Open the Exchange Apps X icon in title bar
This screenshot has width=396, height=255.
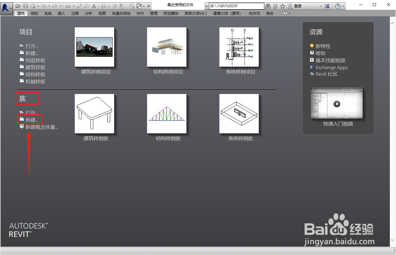point(327,6)
